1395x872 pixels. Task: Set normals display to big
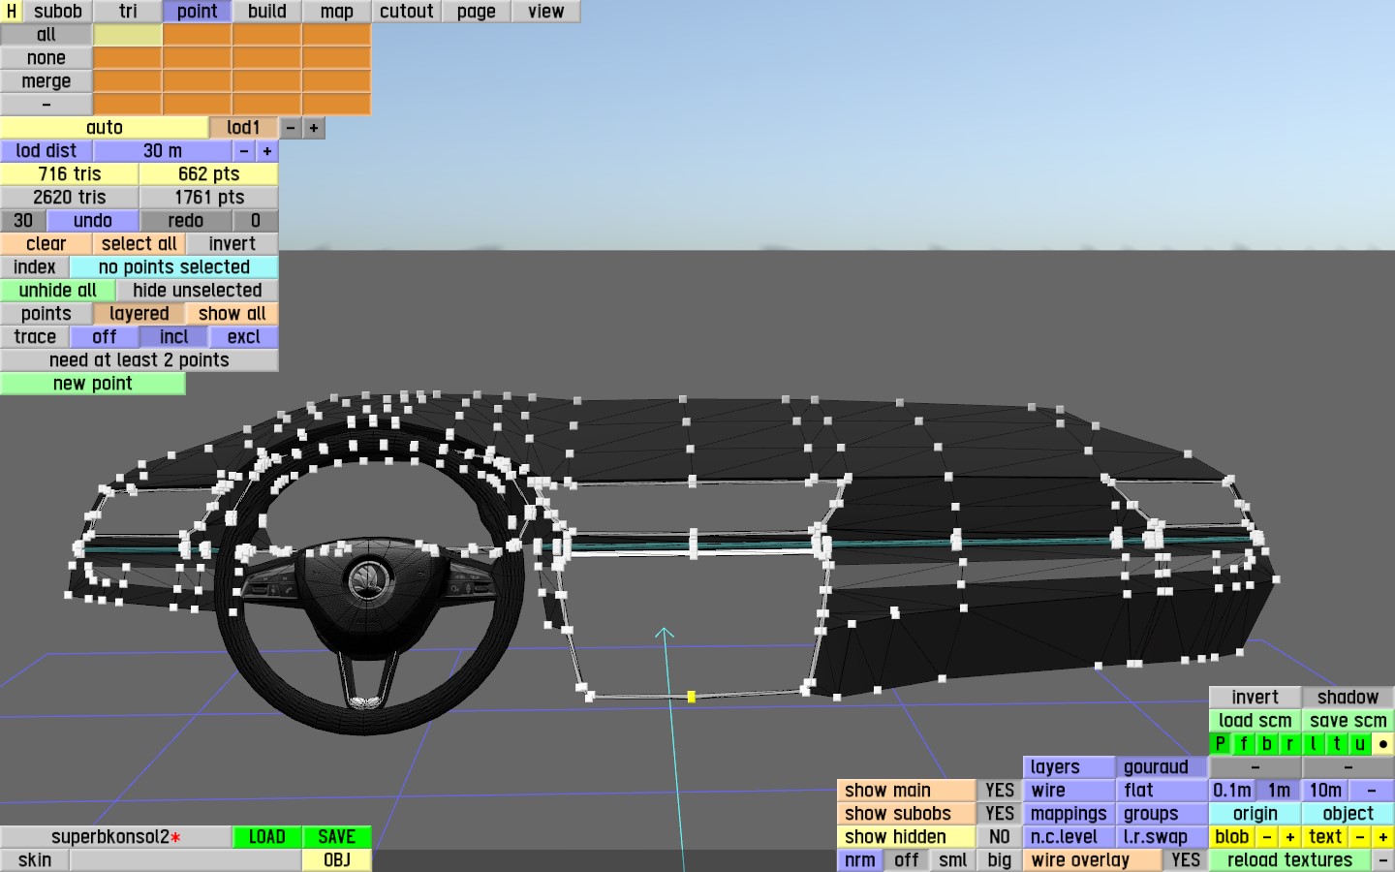[1000, 860]
